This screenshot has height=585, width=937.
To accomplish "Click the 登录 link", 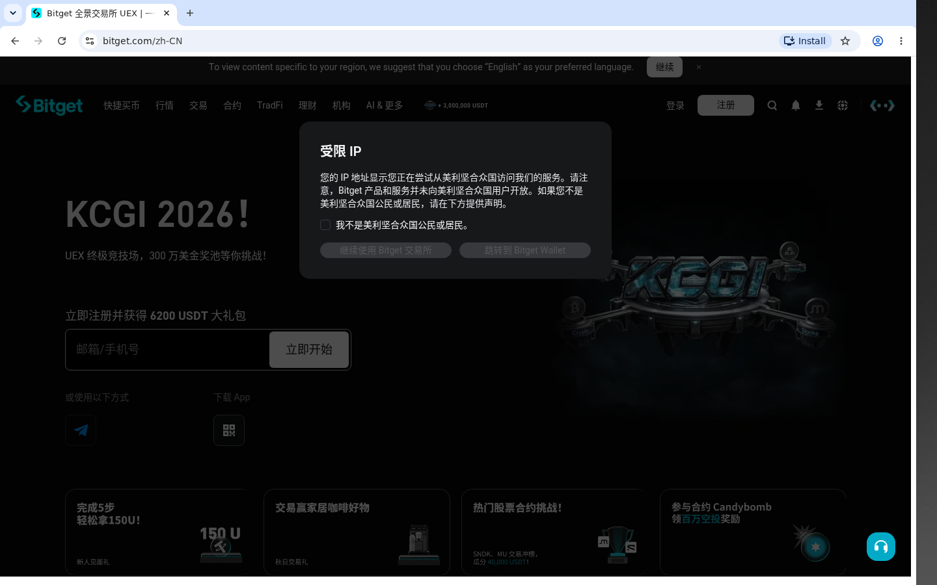I will 675,105.
